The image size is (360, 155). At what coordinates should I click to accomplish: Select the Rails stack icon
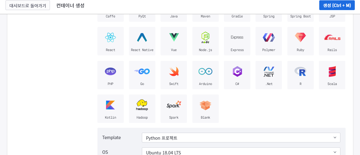click(332, 38)
